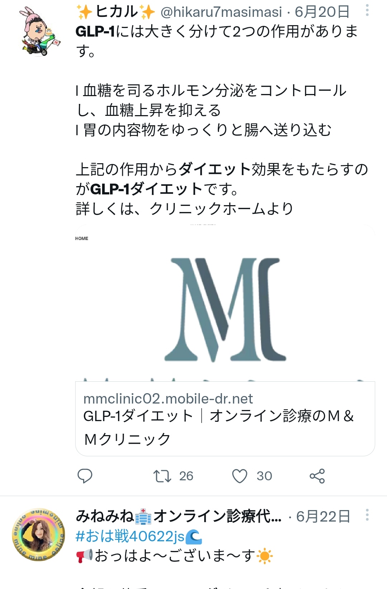This screenshot has height=589, width=387.
Task: Open the @hikaru7masimasi username
Action: point(221,12)
